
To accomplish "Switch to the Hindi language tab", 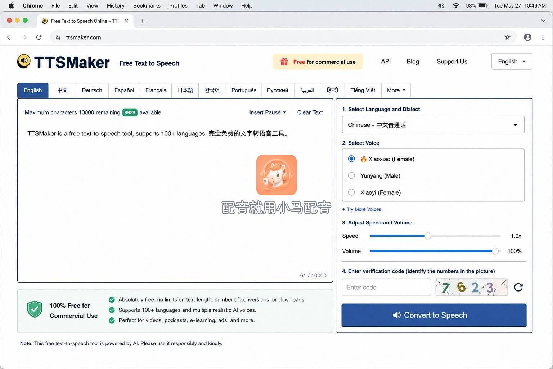I will coord(332,90).
